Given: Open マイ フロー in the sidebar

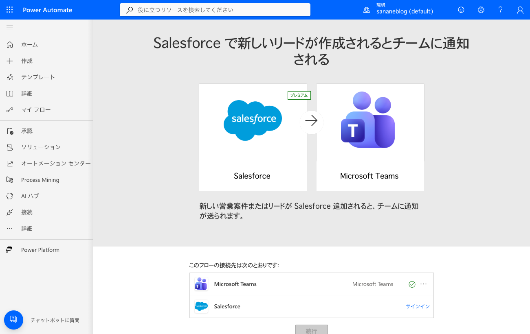Looking at the screenshot, I should coord(36,110).
